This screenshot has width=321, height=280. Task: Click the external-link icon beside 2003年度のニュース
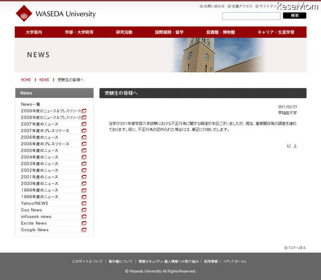[x=84, y=164]
